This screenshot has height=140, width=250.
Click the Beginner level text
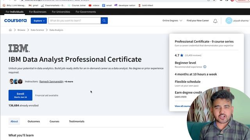click(x=185, y=63)
